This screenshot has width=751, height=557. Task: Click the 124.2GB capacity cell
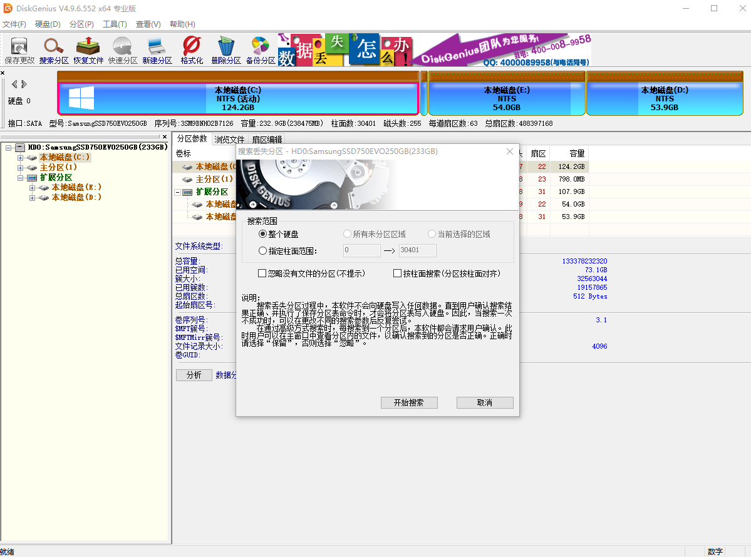tap(571, 166)
